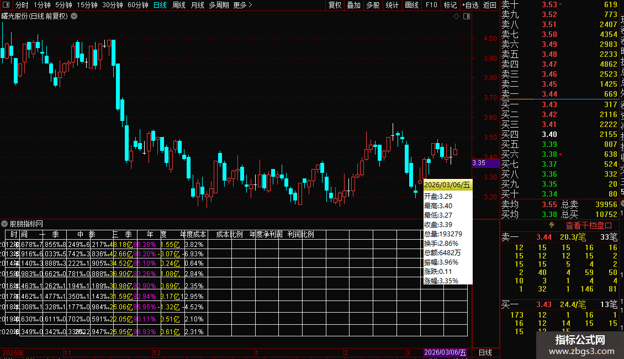
Task: Select the 30分钟 period tab
Action: click(x=113, y=5)
